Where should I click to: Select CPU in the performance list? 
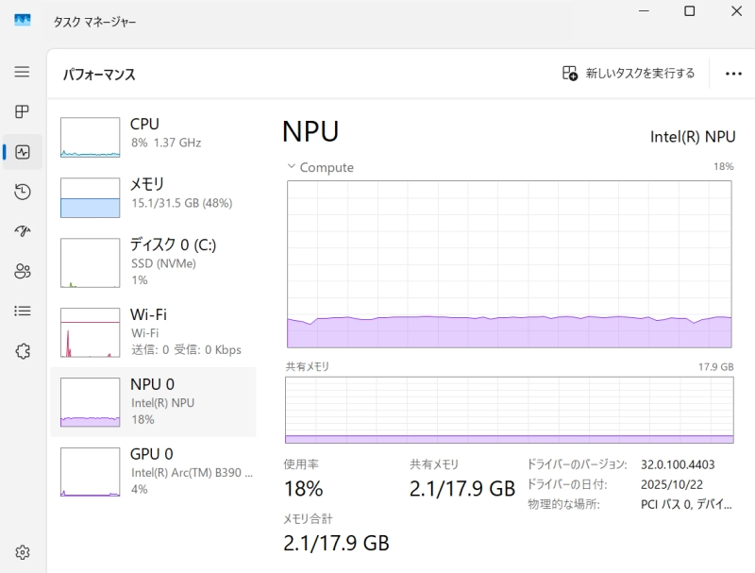pyautogui.click(x=153, y=137)
